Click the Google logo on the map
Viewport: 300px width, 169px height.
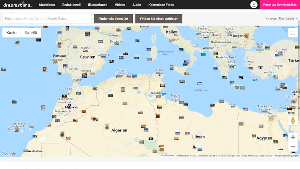tap(9, 154)
